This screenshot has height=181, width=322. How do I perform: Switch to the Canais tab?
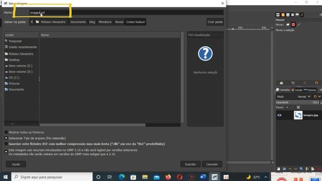pos(297,90)
